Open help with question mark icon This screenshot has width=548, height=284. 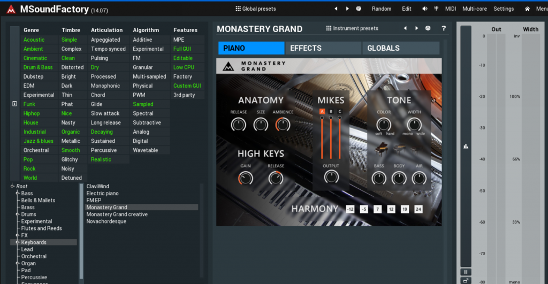click(444, 28)
